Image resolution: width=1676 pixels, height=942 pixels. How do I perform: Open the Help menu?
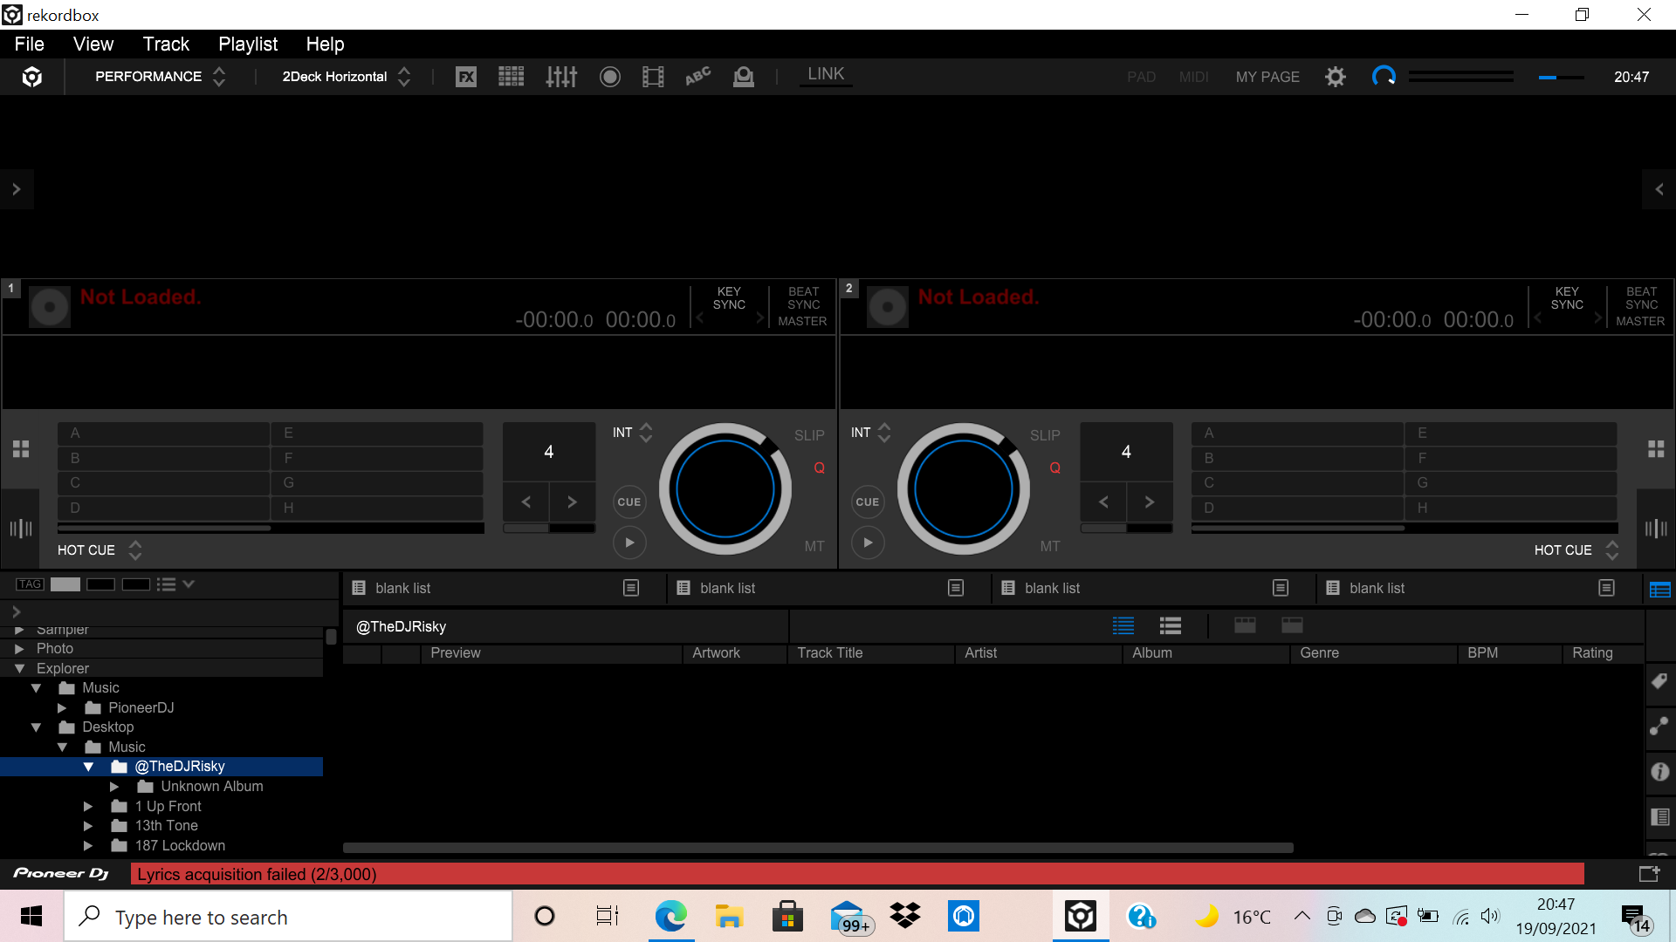(x=325, y=44)
